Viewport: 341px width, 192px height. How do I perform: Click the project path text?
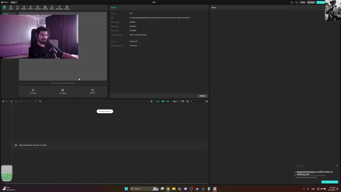click(x=160, y=18)
